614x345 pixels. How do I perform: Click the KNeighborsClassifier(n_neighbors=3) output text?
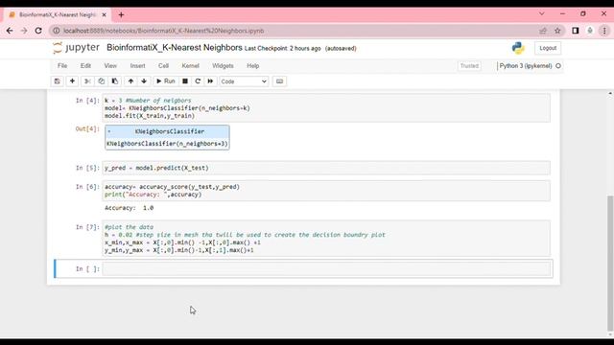coord(167,144)
